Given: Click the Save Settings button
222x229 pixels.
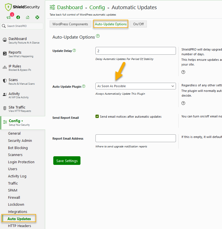Looking at the screenshot, I should click(x=67, y=161).
